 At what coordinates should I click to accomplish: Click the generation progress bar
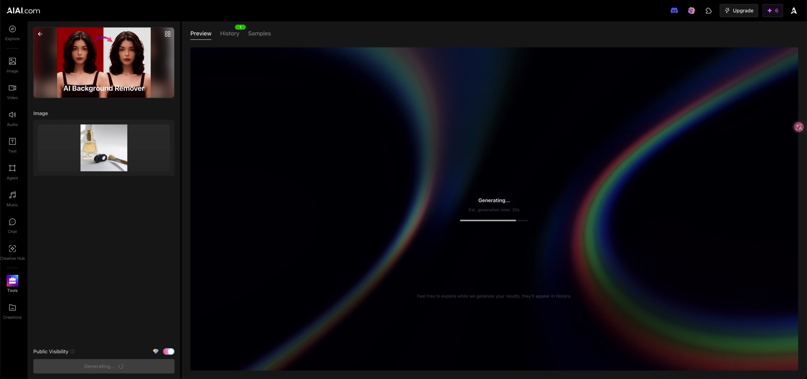click(494, 220)
